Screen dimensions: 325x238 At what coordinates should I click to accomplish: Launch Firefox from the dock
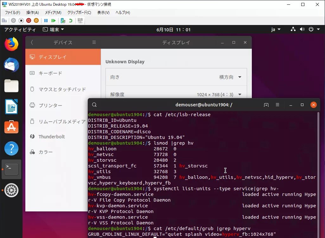pyautogui.click(x=11, y=44)
